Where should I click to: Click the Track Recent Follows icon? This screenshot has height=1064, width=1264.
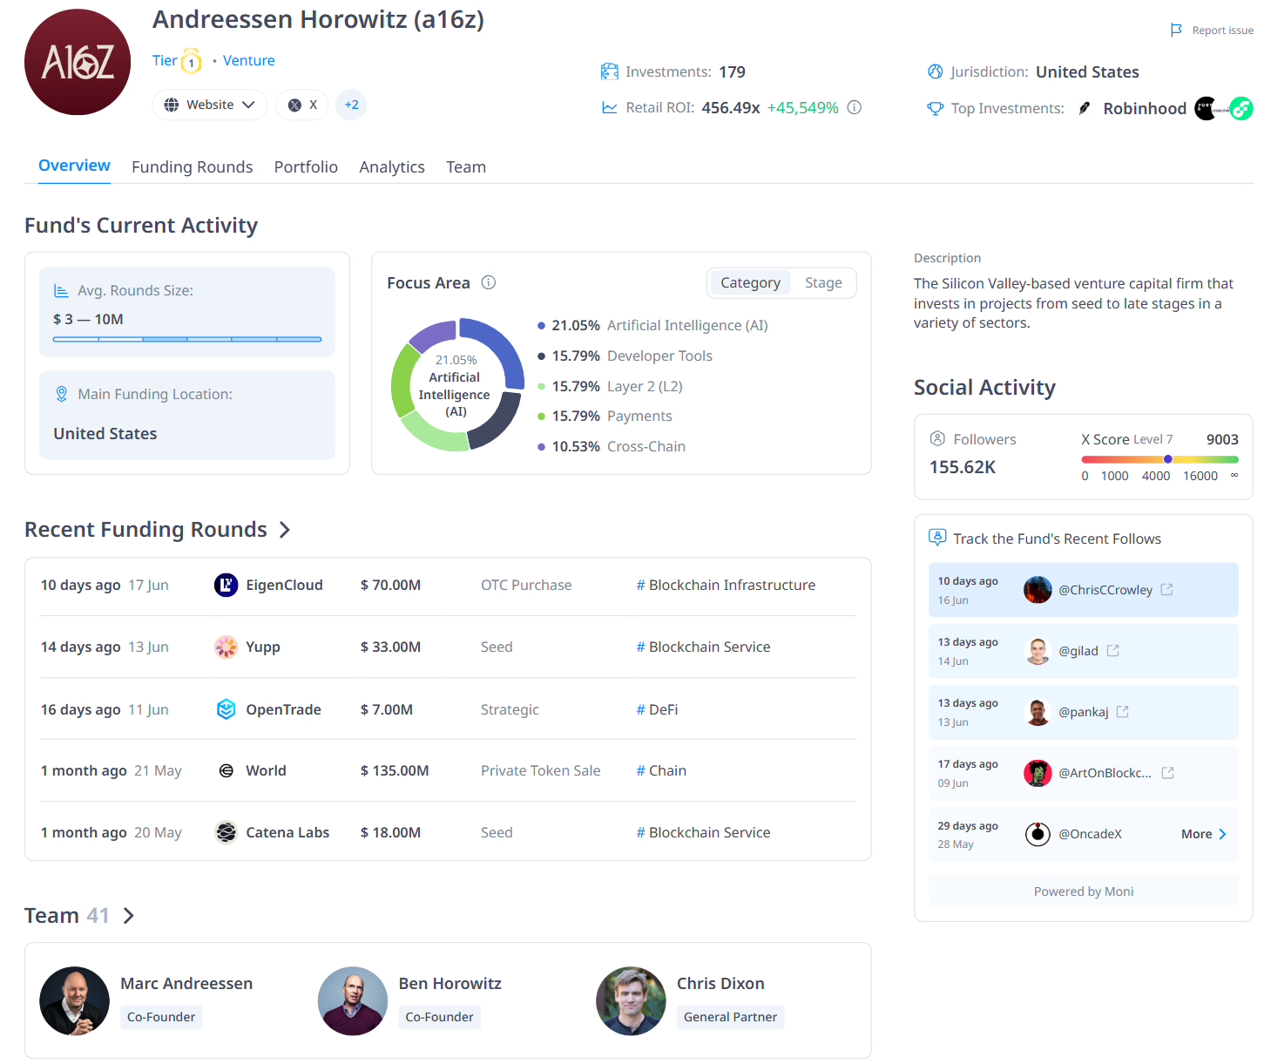point(937,538)
